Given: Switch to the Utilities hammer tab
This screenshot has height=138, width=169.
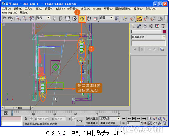Looking at the screenshot, I should click(x=163, y=26).
